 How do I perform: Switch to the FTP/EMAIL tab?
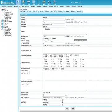click(66, 11)
